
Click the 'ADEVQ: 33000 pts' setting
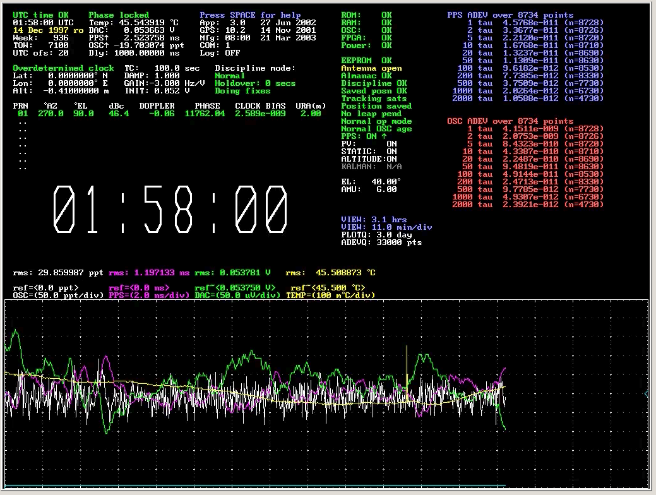[381, 242]
